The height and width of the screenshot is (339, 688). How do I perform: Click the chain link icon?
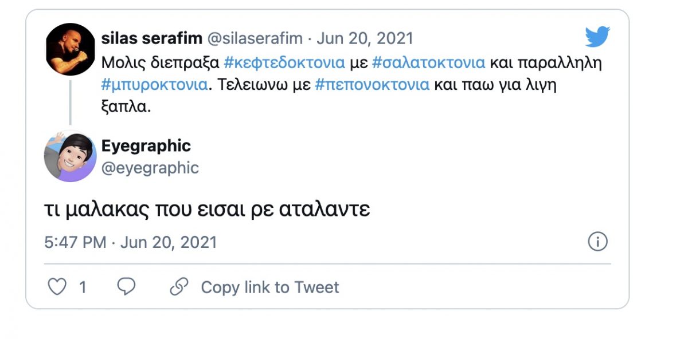(179, 286)
